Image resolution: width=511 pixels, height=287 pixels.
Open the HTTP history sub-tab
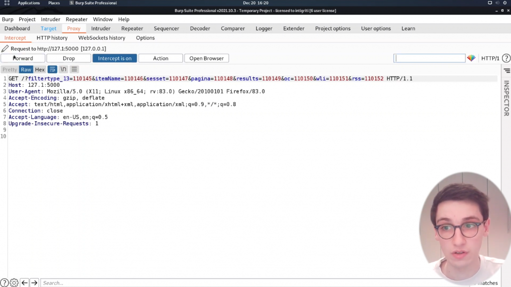click(52, 38)
